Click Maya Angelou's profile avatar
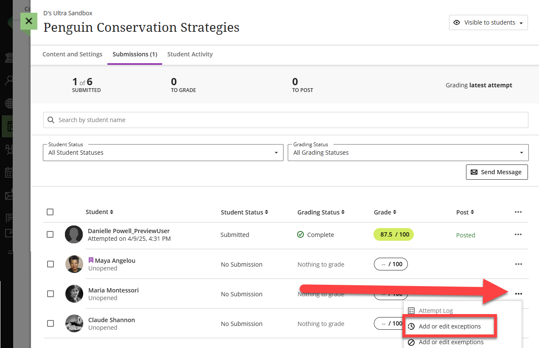The height and width of the screenshot is (348, 539). point(74,264)
